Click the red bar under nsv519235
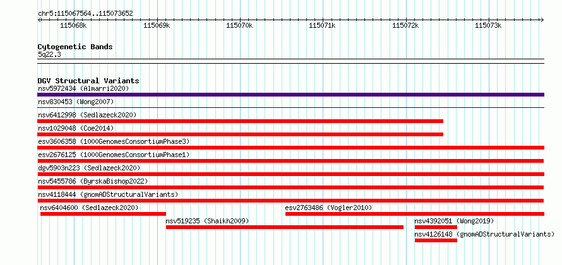 click(285, 227)
